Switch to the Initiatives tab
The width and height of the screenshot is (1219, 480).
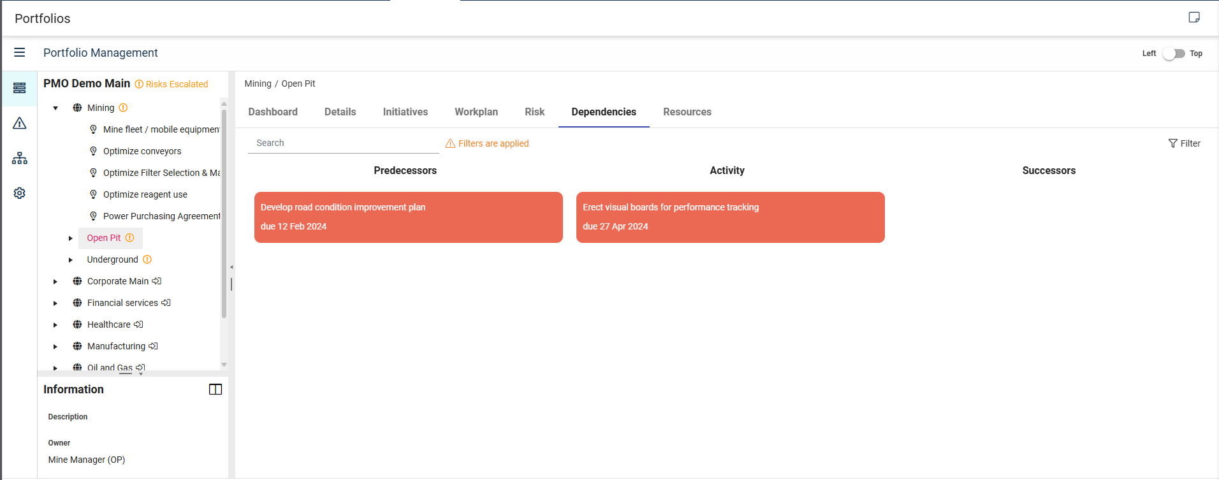click(x=405, y=112)
